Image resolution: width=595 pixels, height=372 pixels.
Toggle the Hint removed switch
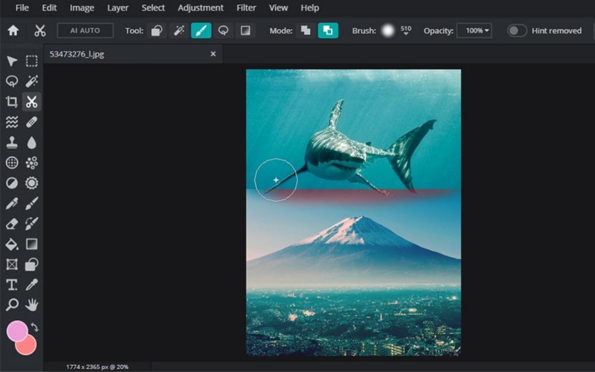[x=517, y=31]
